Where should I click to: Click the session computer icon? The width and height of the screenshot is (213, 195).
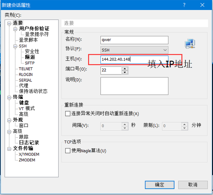pos(190,44)
